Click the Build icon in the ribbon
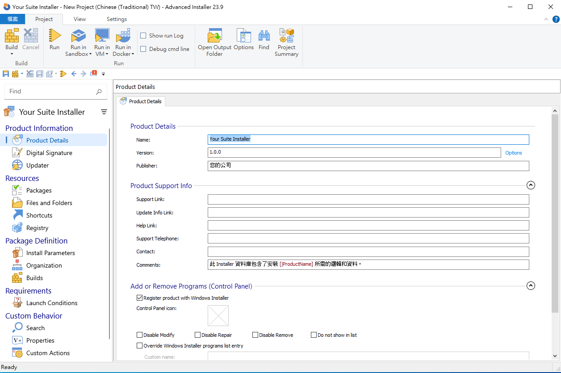This screenshot has height=373, width=561. pyautogui.click(x=12, y=36)
